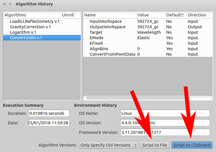Click the Script to Clipboard button
The width and height of the screenshot is (216, 152).
click(x=192, y=145)
